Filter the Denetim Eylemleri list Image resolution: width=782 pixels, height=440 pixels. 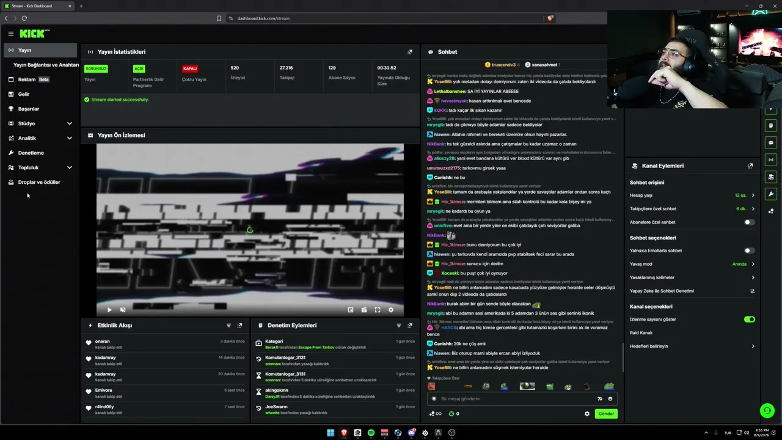tap(399, 326)
